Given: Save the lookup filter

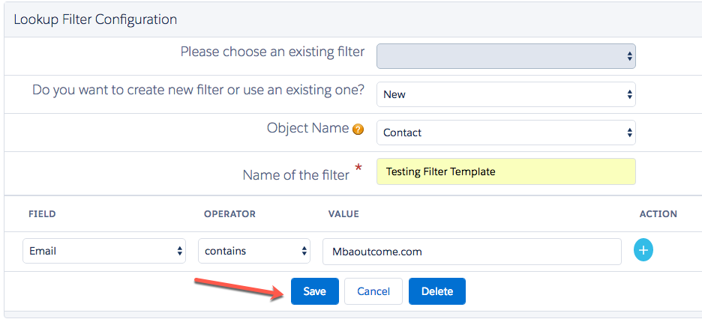Looking at the screenshot, I should (315, 291).
